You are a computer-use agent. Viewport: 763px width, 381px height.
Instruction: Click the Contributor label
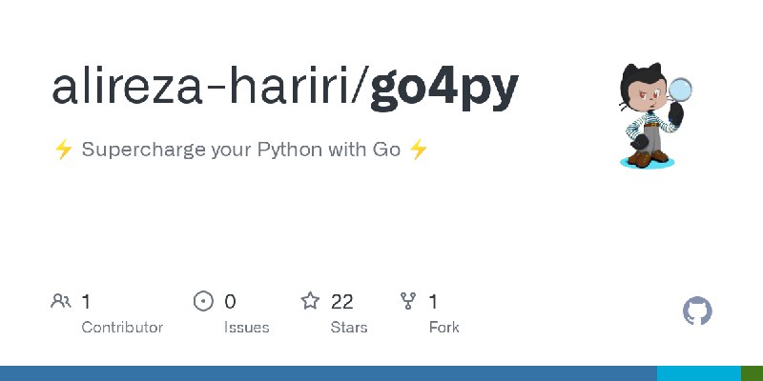point(122,328)
